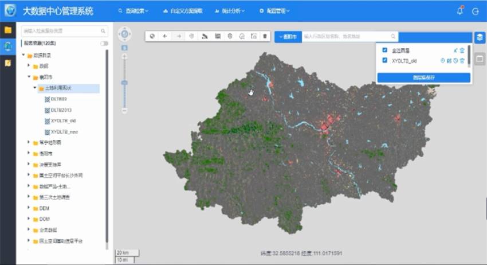Expand the DEM folder in tree
Screen dimensions: 487x265
click(29, 208)
